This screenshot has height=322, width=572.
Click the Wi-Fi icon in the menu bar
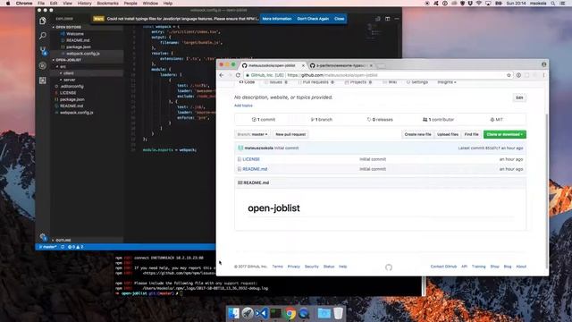point(479,4)
